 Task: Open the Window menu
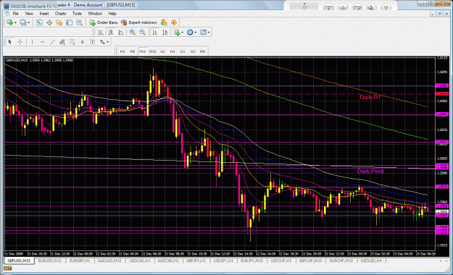click(95, 14)
